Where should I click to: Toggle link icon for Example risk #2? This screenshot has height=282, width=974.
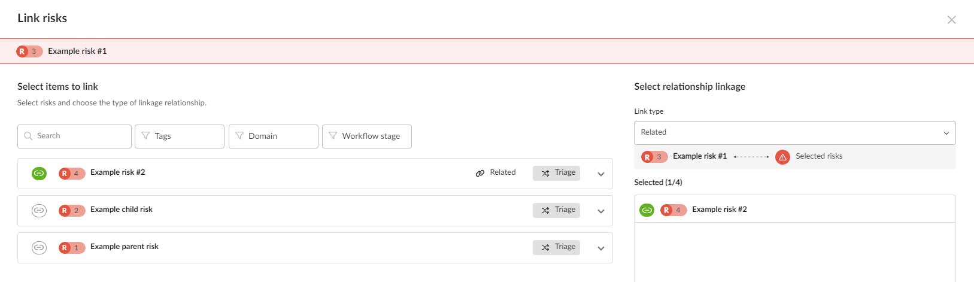coord(39,174)
